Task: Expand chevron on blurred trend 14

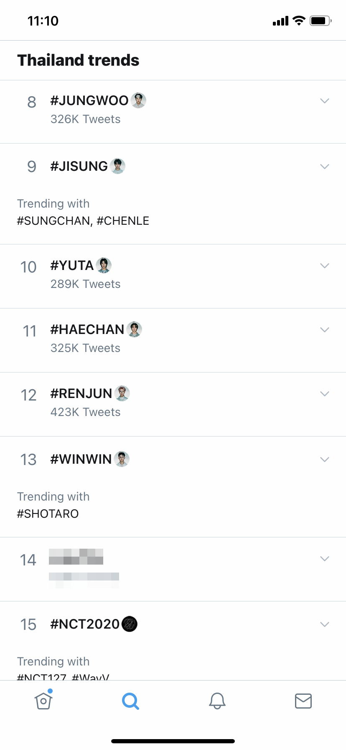Action: pyautogui.click(x=325, y=559)
